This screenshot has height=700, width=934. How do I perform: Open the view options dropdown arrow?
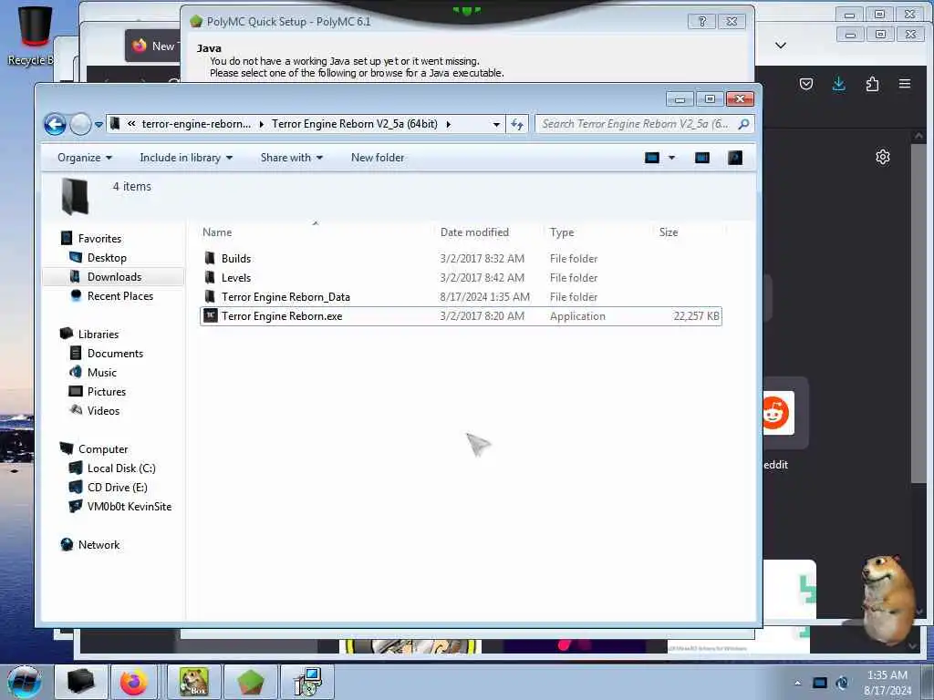[x=671, y=158]
